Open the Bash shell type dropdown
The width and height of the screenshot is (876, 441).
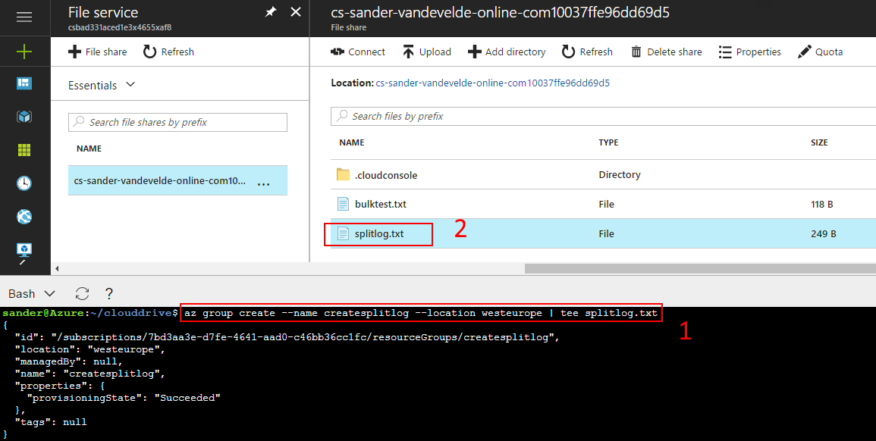31,293
